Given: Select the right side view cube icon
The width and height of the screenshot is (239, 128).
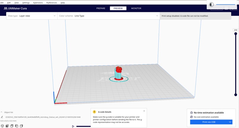Looking at the screenshot, I should [x=21, y=126].
